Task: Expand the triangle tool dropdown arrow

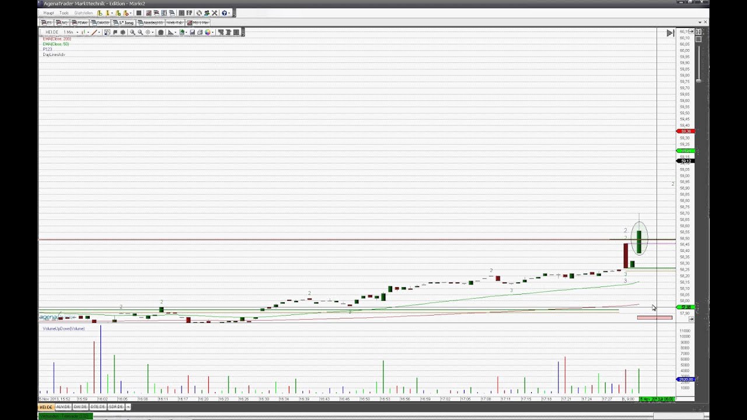Action: (x=175, y=32)
